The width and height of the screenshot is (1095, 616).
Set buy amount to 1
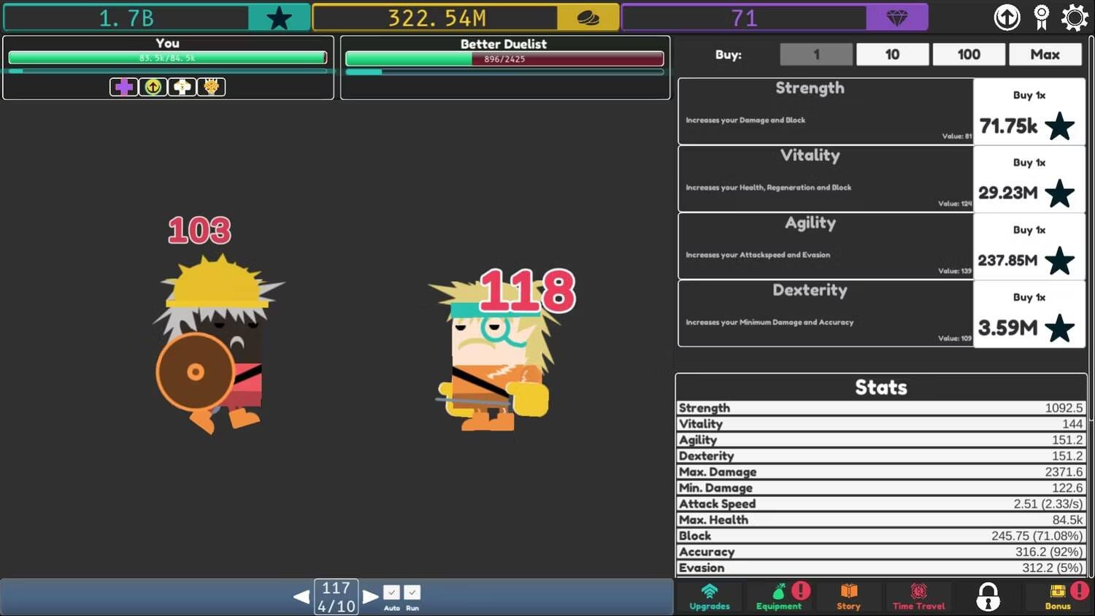(816, 54)
